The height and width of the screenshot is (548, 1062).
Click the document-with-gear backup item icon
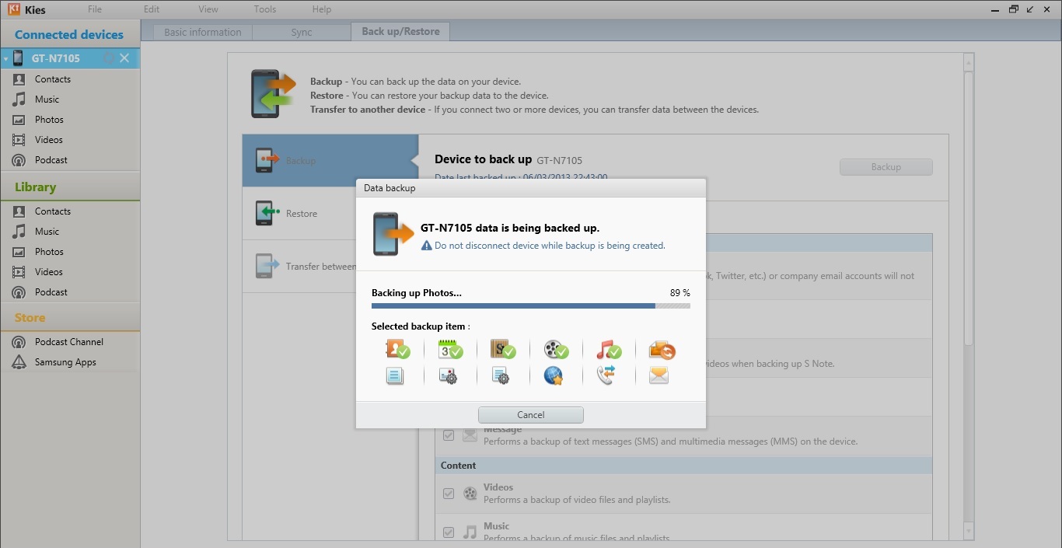click(x=501, y=376)
